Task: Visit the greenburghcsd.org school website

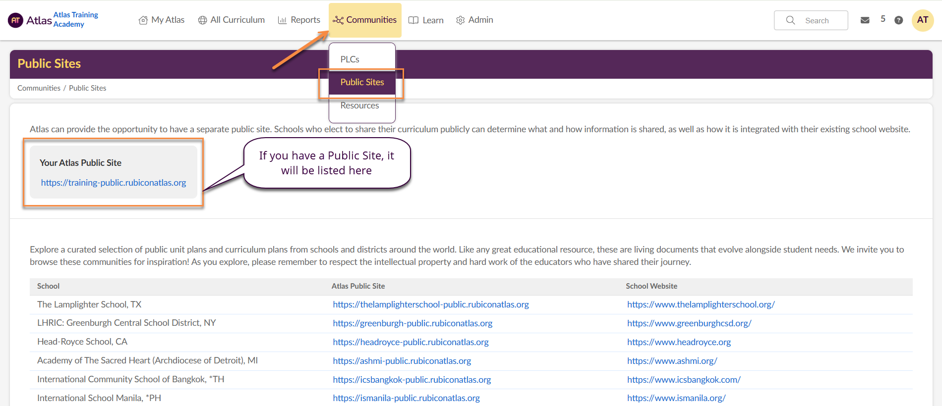Action: point(689,323)
